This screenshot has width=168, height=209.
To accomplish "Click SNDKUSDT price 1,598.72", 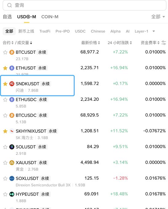I will click(90, 84).
